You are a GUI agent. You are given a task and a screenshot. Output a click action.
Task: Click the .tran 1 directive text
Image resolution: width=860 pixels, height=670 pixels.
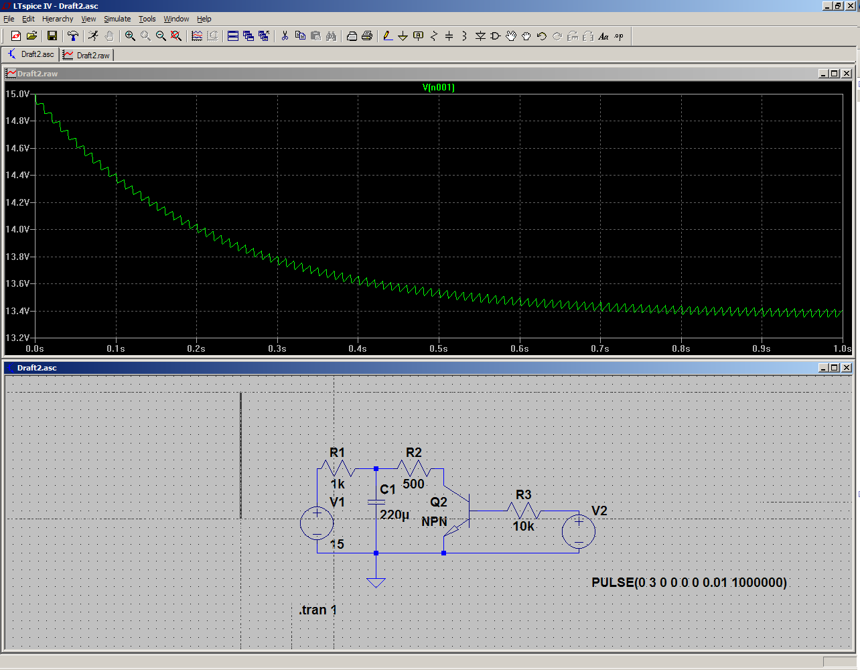click(317, 610)
